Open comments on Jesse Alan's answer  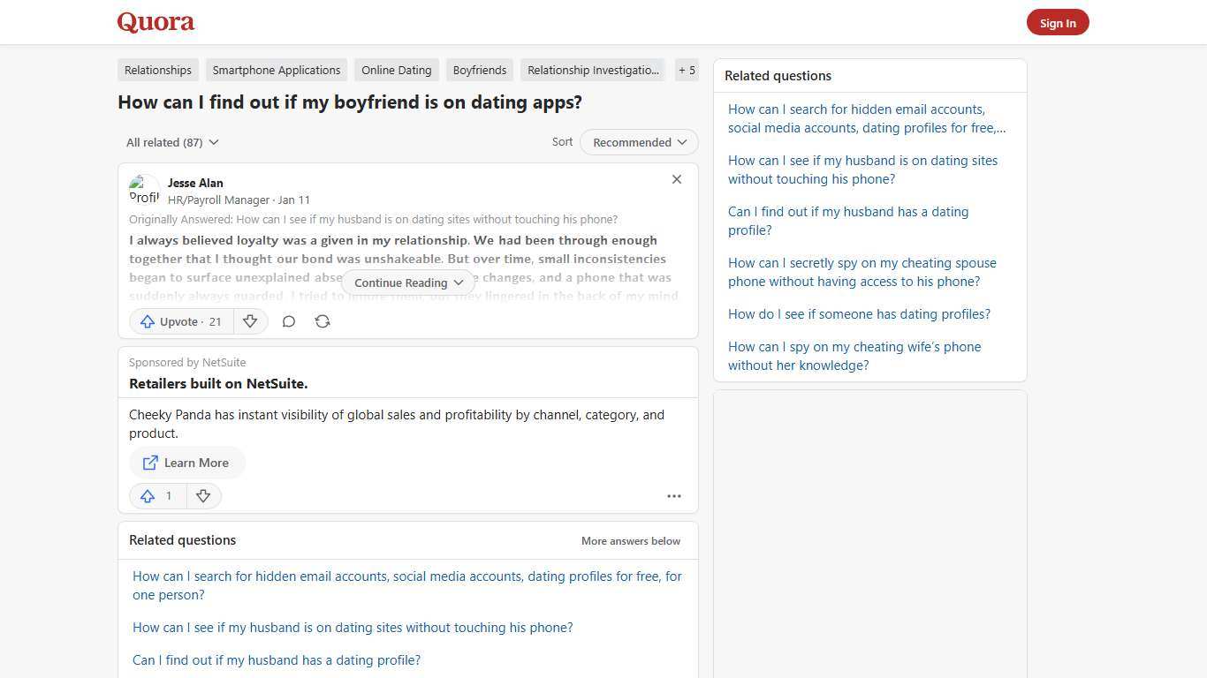289,321
